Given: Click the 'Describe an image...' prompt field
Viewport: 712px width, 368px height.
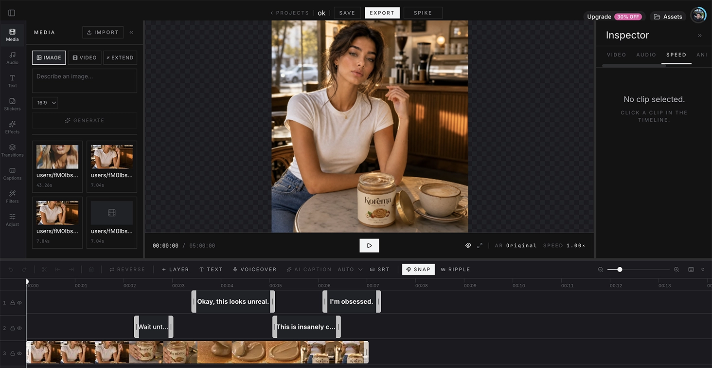Looking at the screenshot, I should point(85,80).
